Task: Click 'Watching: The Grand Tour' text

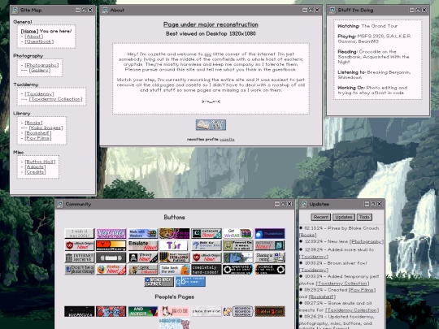Action: pos(367,26)
